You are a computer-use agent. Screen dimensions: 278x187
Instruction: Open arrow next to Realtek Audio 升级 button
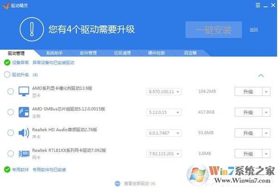tap(266, 133)
